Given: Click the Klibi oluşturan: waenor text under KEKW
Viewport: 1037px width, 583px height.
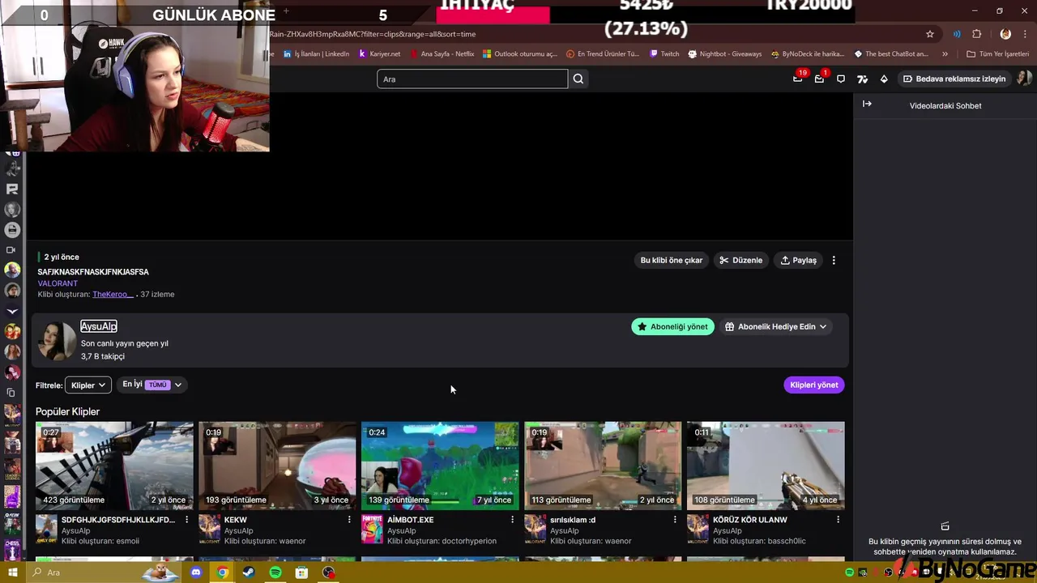Looking at the screenshot, I should pyautogui.click(x=265, y=541).
